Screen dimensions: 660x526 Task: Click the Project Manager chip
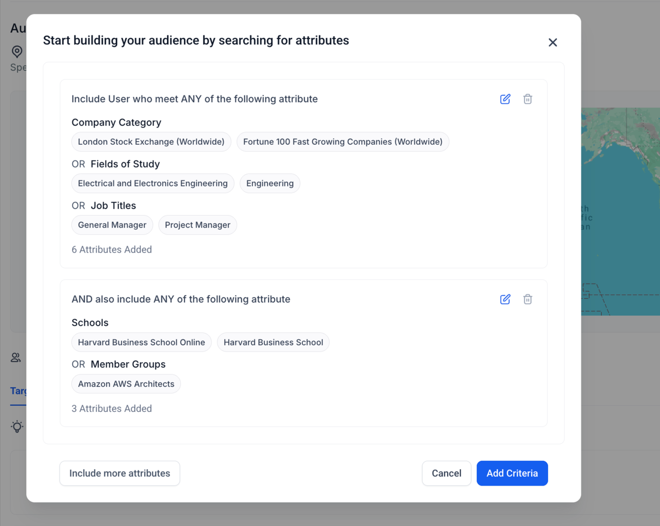[x=198, y=225]
